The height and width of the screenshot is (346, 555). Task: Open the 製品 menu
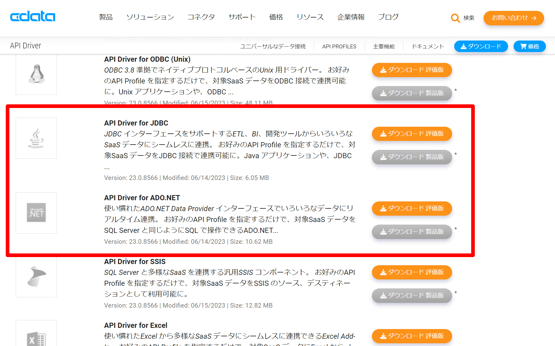point(106,17)
